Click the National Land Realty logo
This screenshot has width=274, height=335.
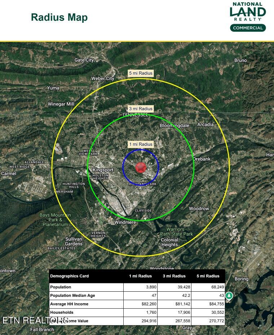[248, 12]
